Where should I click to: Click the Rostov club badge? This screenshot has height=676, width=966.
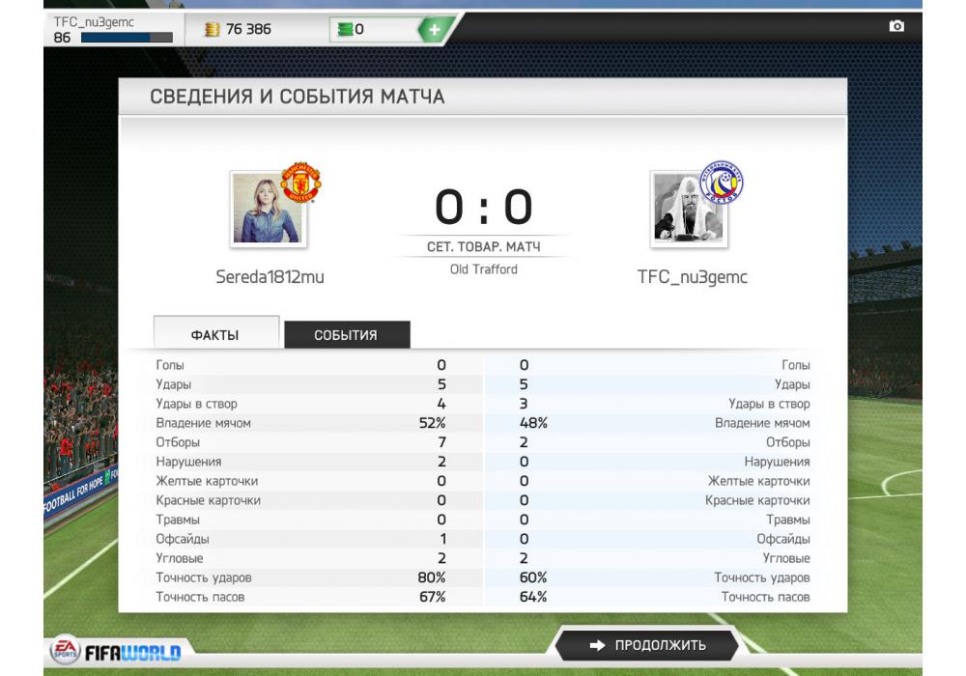(x=722, y=183)
